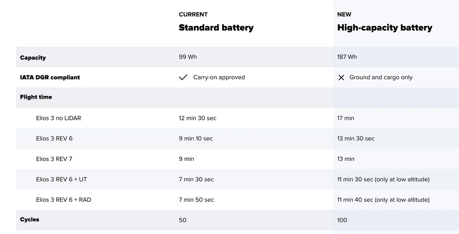
Task: Click the 17 min flight time value
Action: 346,118
